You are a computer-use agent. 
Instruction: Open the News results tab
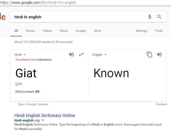[64, 31]
